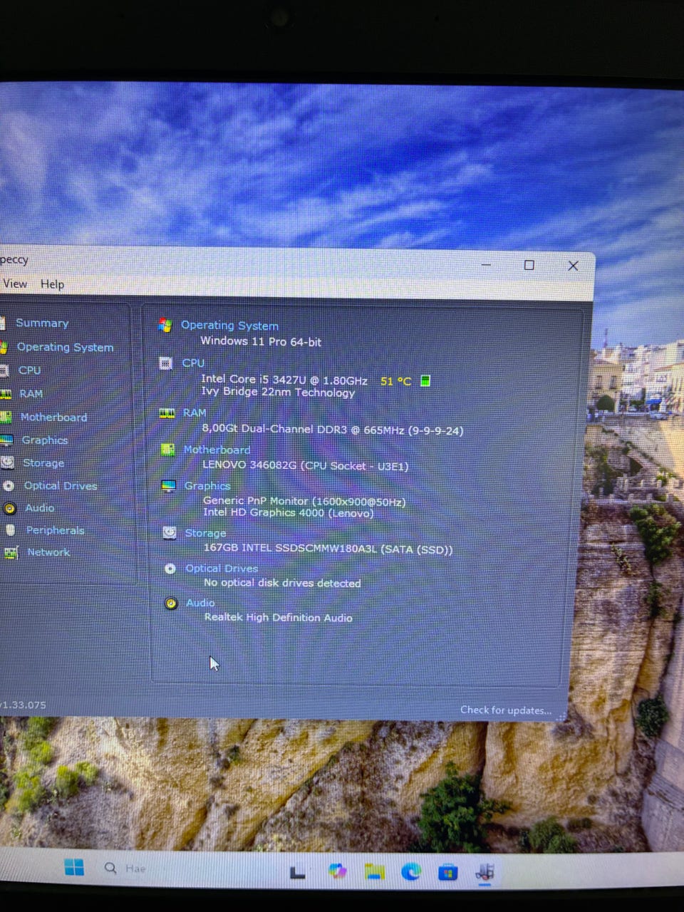
Task: Click the 51 °C temperature reading
Action: pyautogui.click(x=395, y=381)
